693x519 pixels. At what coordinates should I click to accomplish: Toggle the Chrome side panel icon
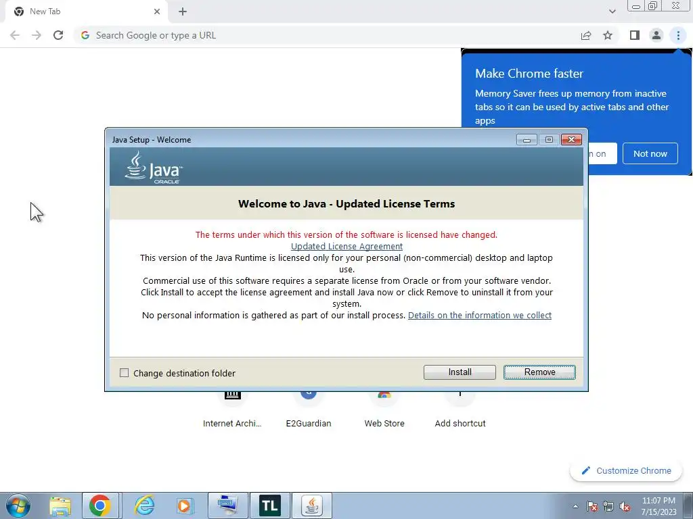635,35
